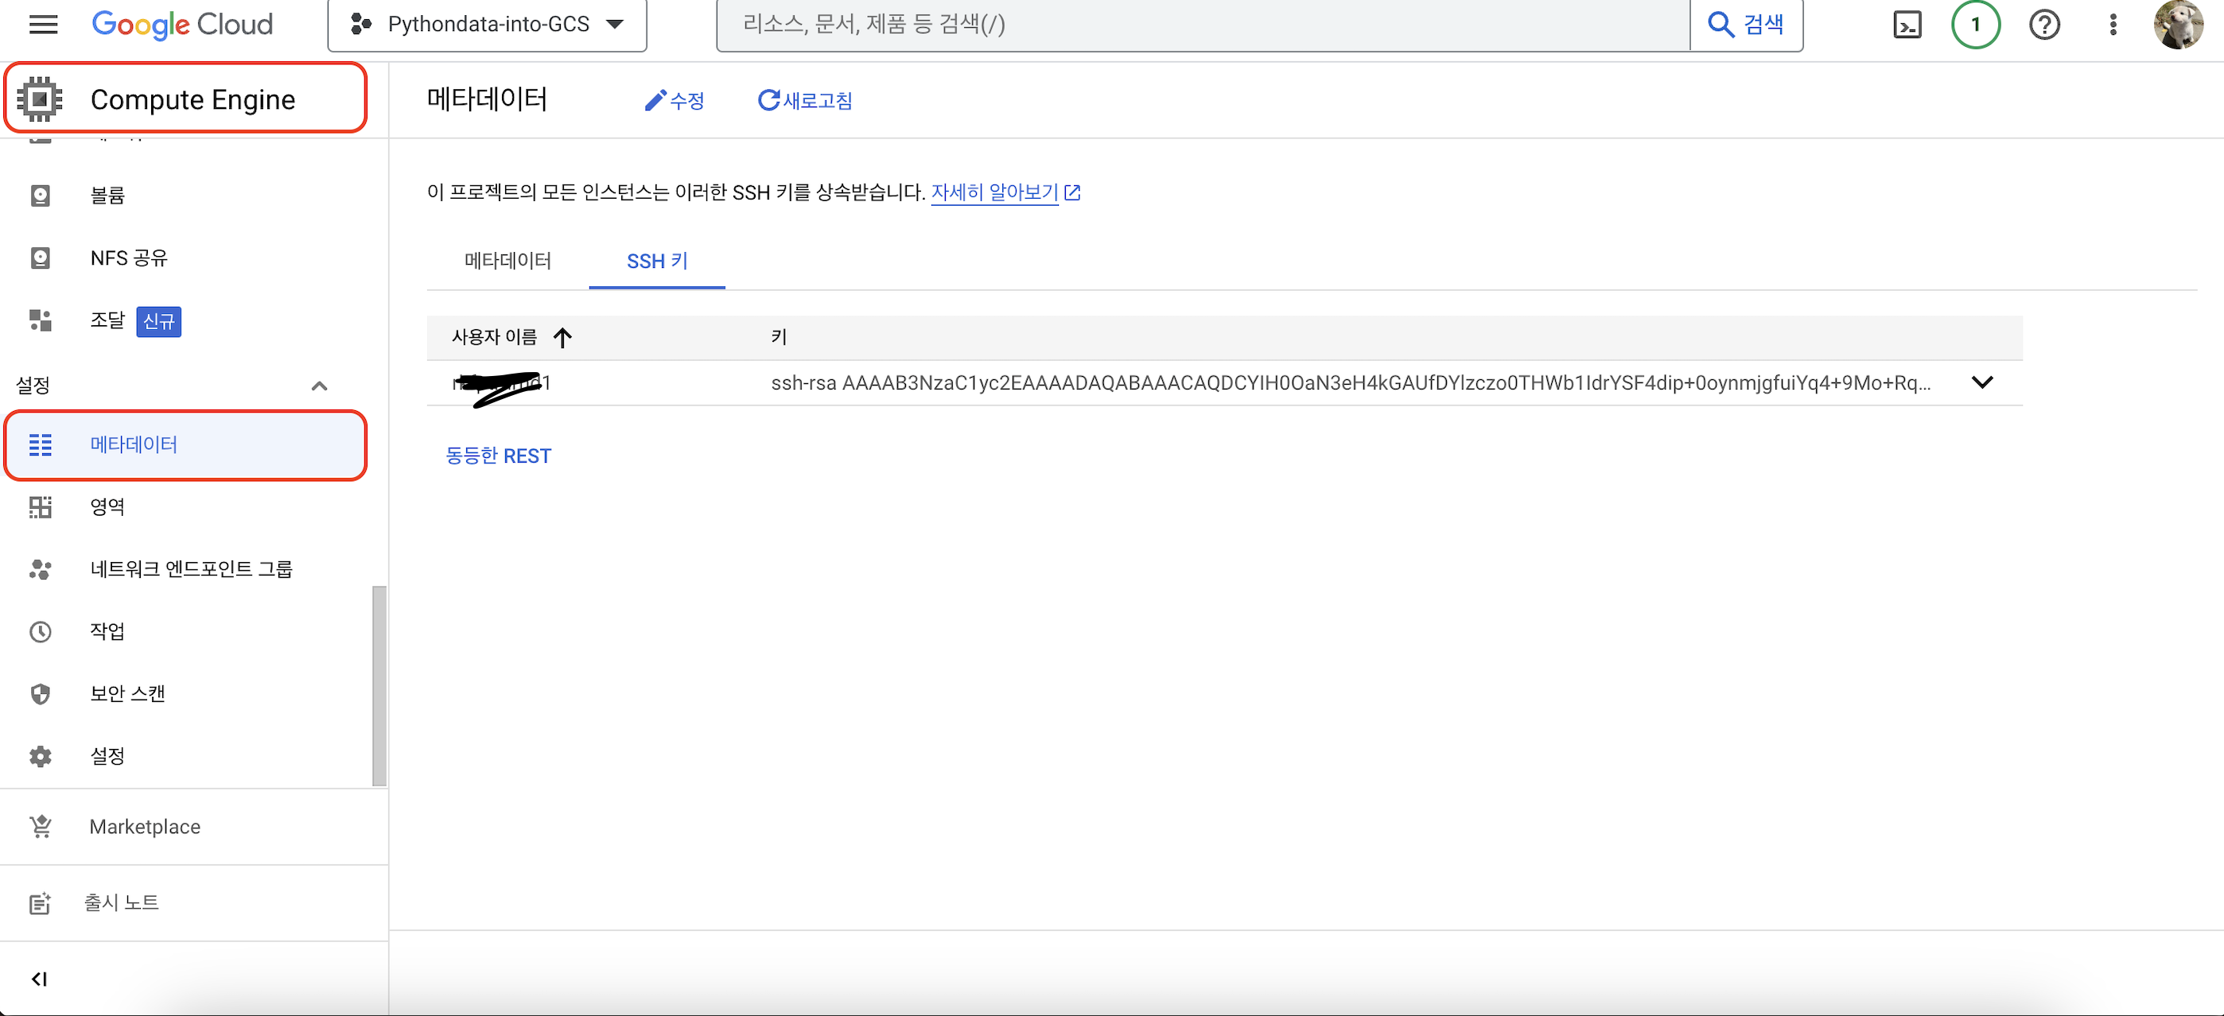
Task: Open the three-dot more options menu
Action: coord(2113,24)
